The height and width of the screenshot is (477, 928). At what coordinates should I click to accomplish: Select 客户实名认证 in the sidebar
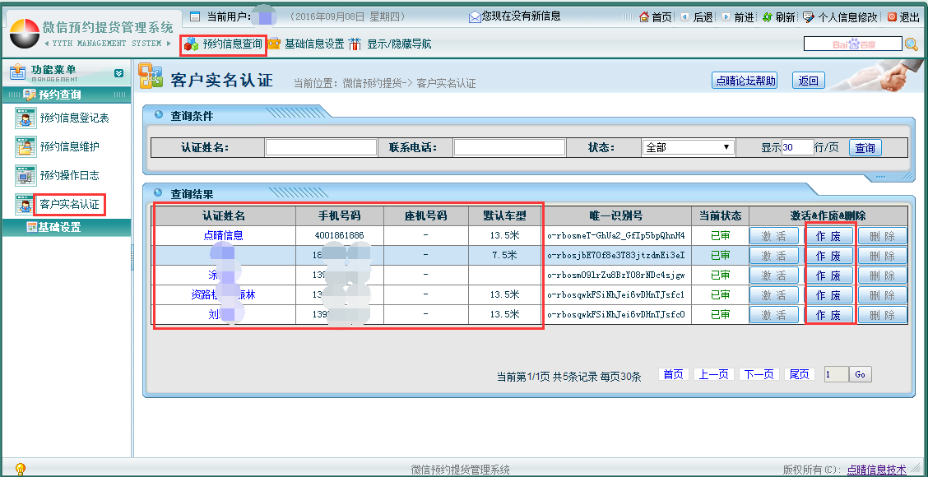tap(69, 204)
